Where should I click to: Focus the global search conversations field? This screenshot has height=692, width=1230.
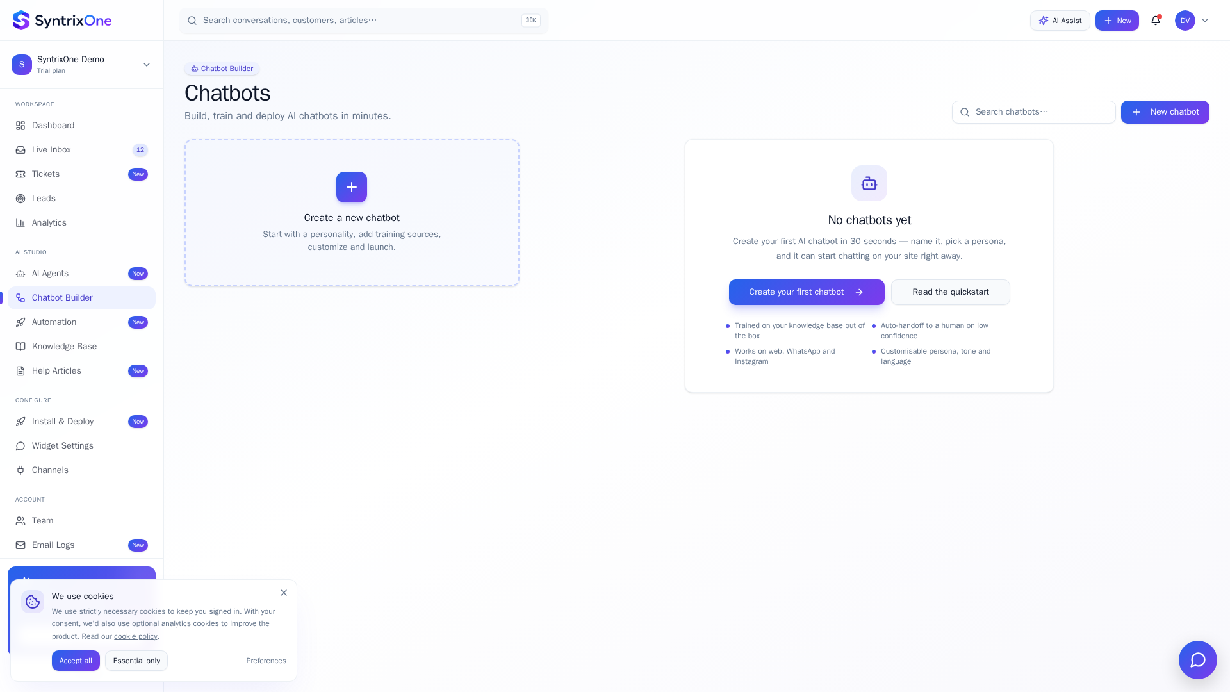coord(363,21)
